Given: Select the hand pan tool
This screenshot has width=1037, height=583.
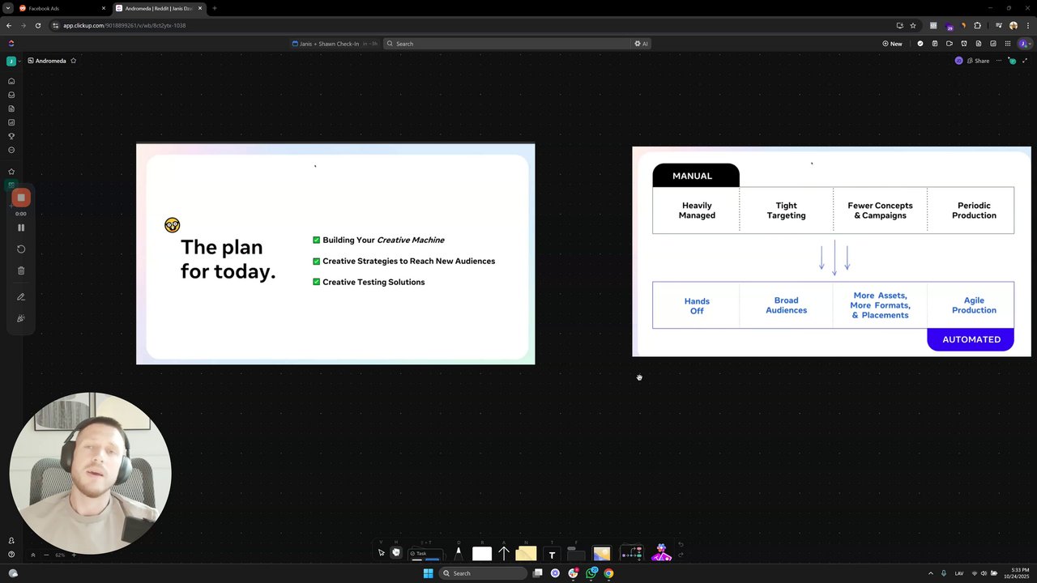Looking at the screenshot, I should coord(396,553).
